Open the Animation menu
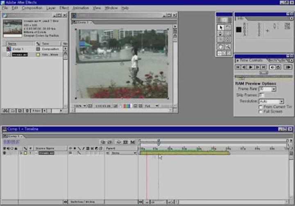 click(81, 8)
